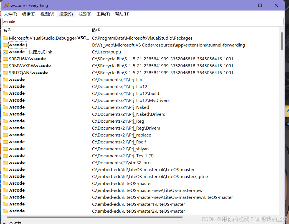Image resolution: width=289 pixels, height=224 pixels.
Task: Open the 视图(V) menu
Action: (47, 14)
